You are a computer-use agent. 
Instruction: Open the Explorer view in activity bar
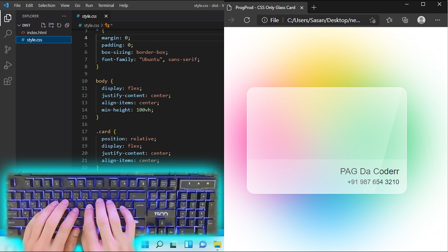pos(8,18)
